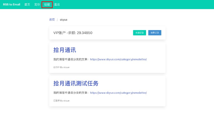214x115 pixels.
Task: Open the green 充值记录 button
Action: [x=139, y=33]
